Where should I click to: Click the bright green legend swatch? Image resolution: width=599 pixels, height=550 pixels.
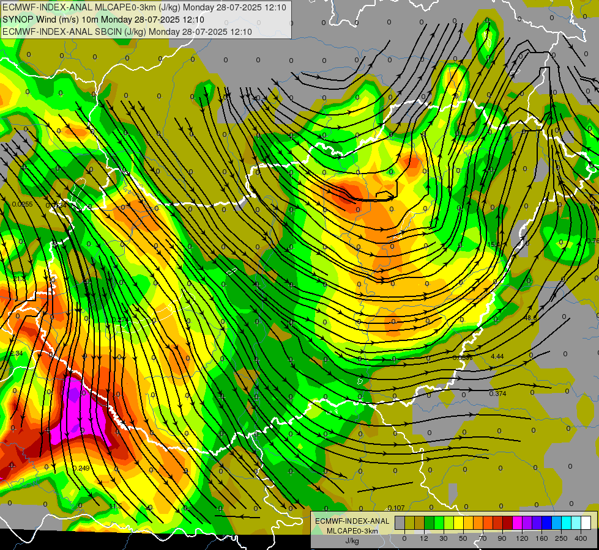coord(439,522)
